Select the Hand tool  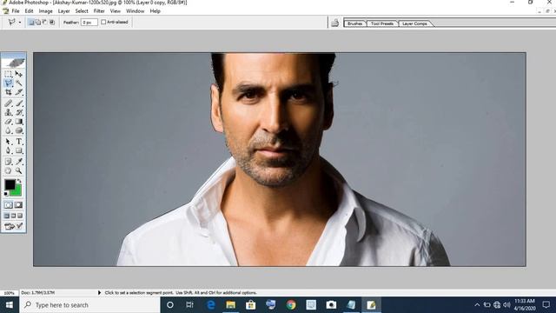click(x=9, y=171)
